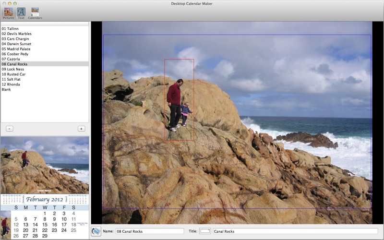384x240 pixels.
Task: Open the Pictures toolbar section
Action: click(x=8, y=13)
